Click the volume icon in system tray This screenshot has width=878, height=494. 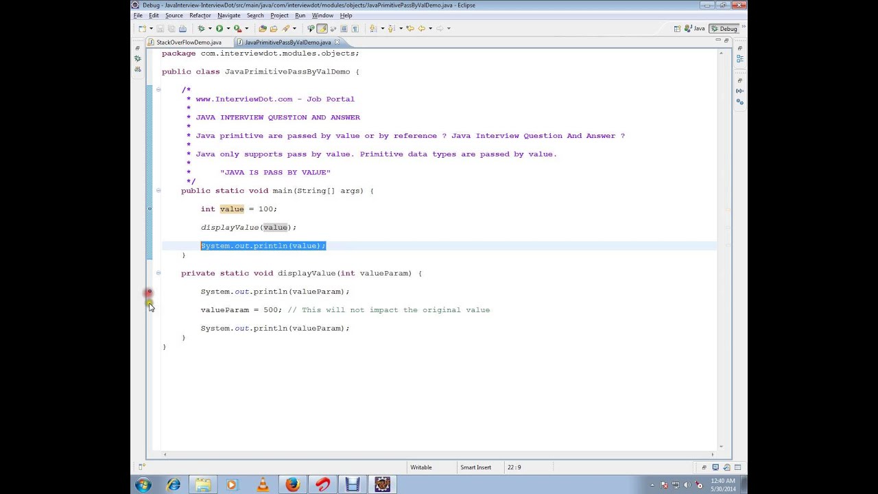pos(687,485)
